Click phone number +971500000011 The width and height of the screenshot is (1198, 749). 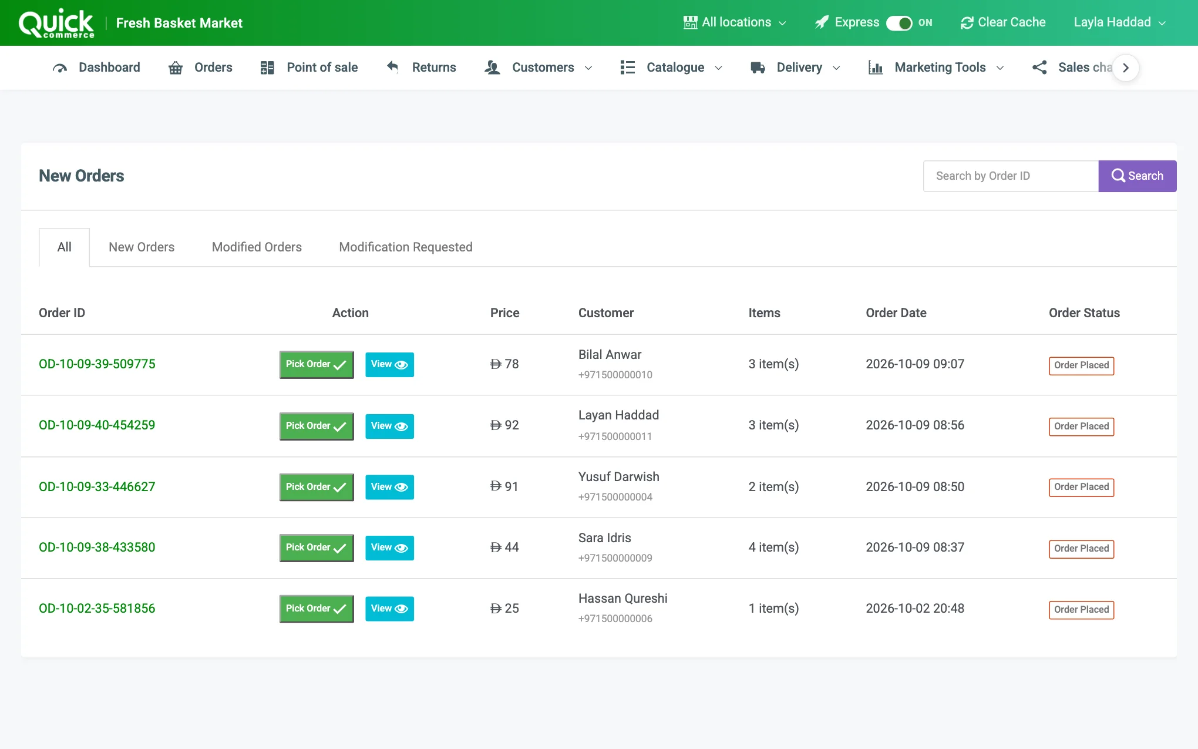click(x=615, y=436)
